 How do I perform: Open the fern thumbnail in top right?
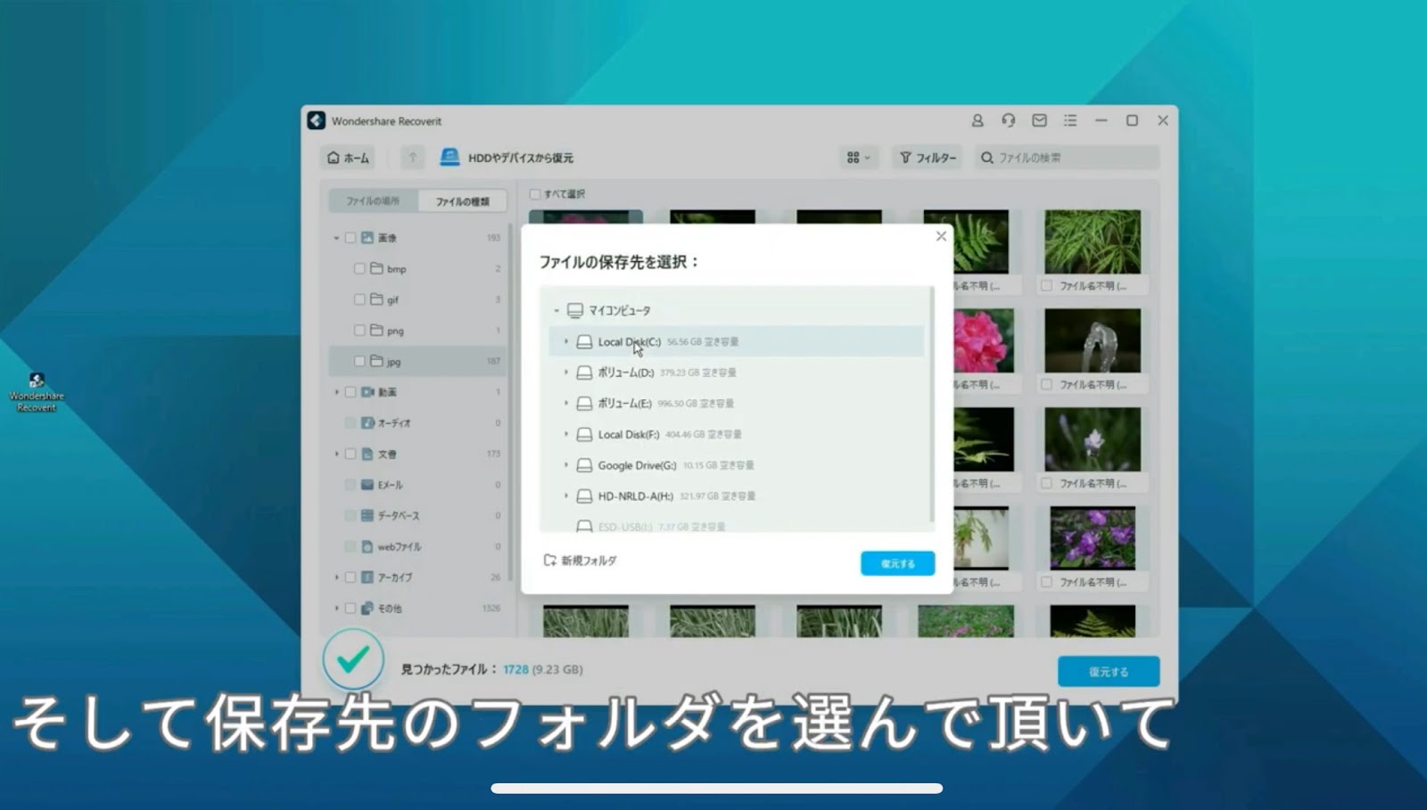click(1093, 241)
